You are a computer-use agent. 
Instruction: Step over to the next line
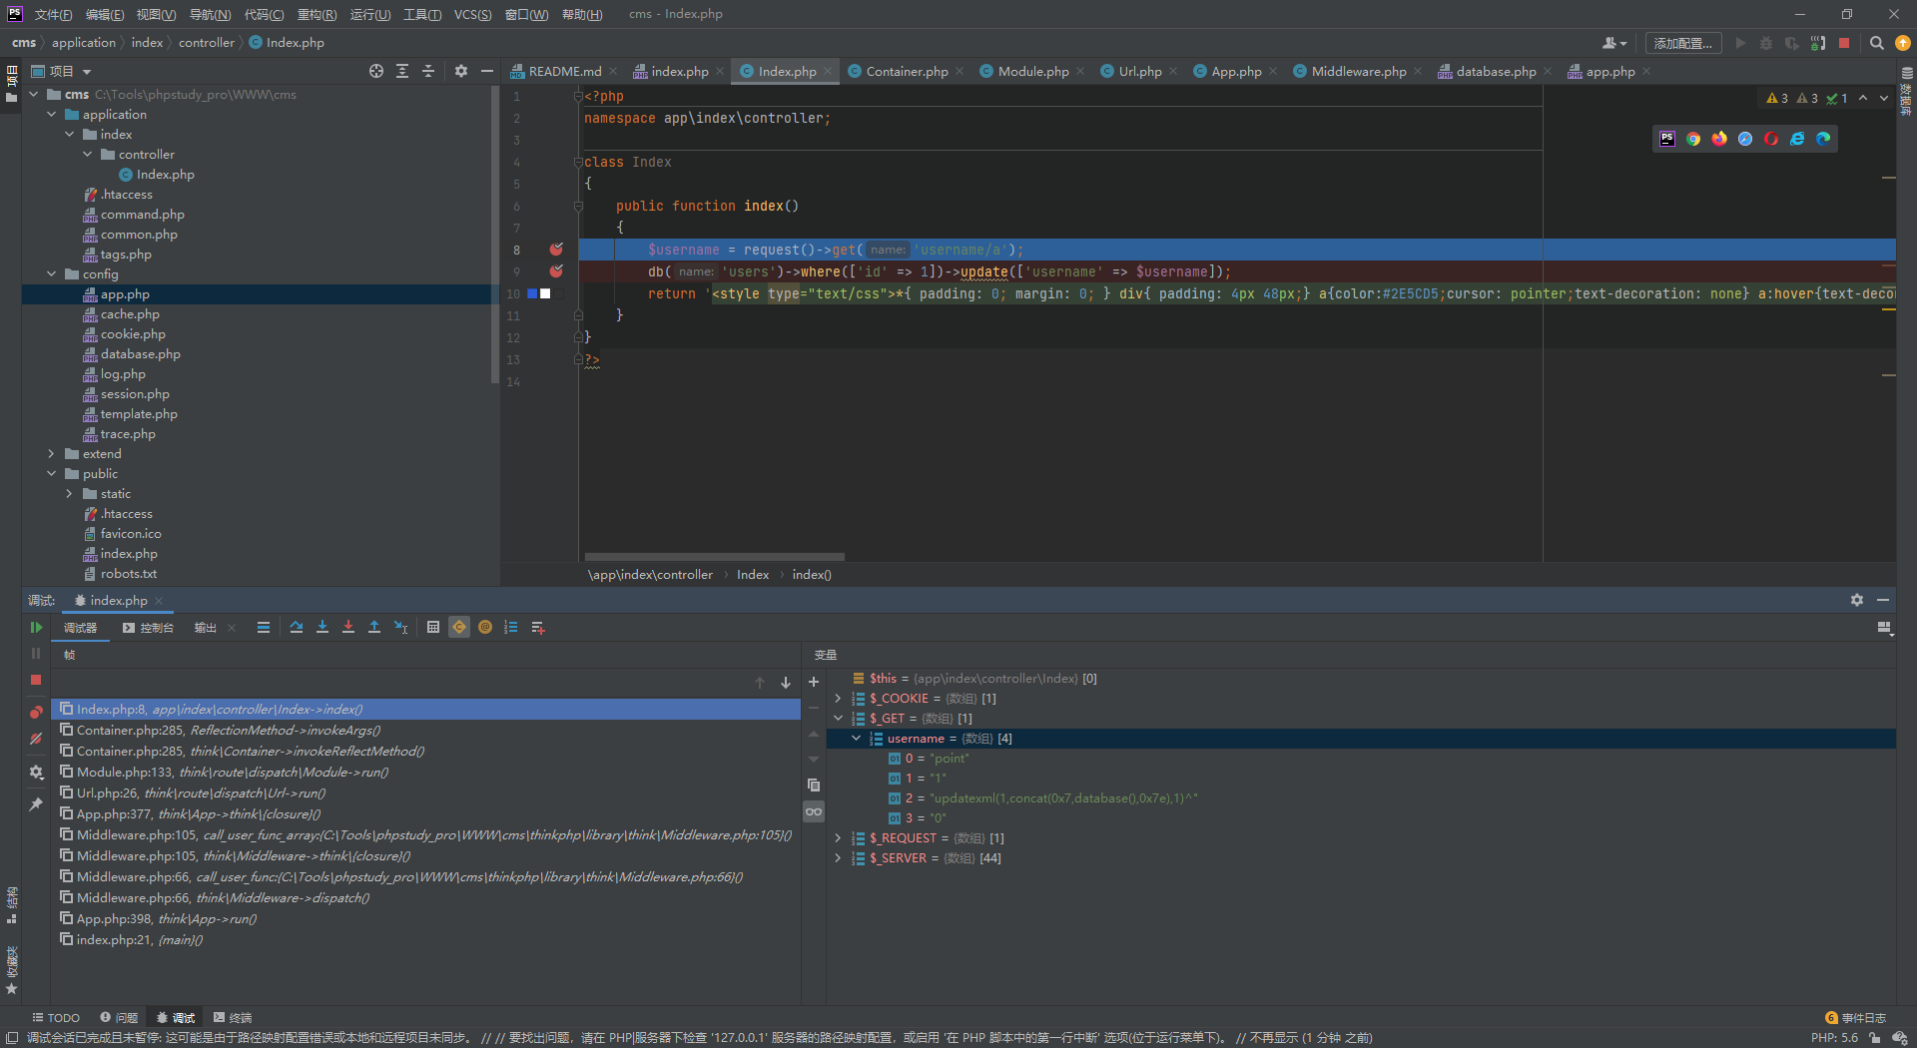pos(296,627)
